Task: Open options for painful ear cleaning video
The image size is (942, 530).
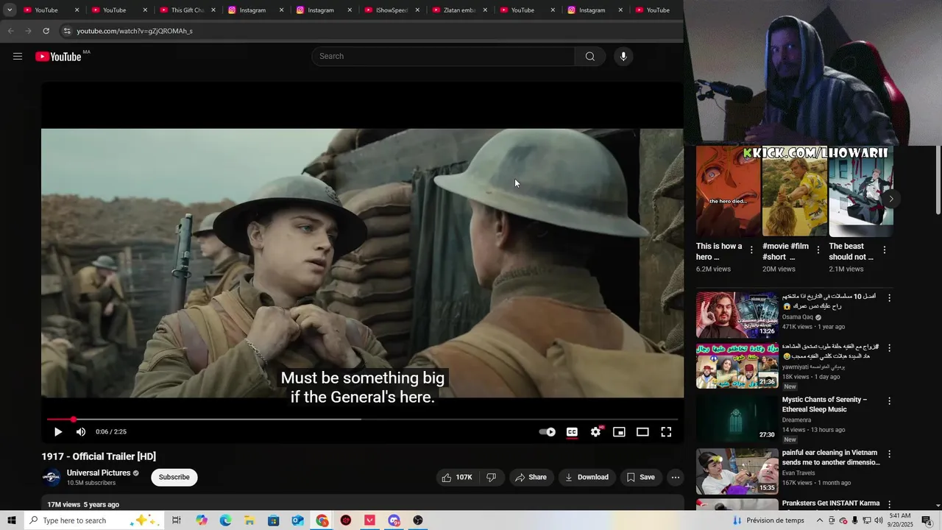Action: tap(889, 454)
